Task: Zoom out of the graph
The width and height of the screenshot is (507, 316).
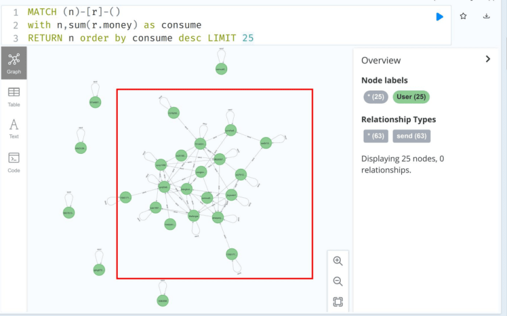Action: click(338, 281)
